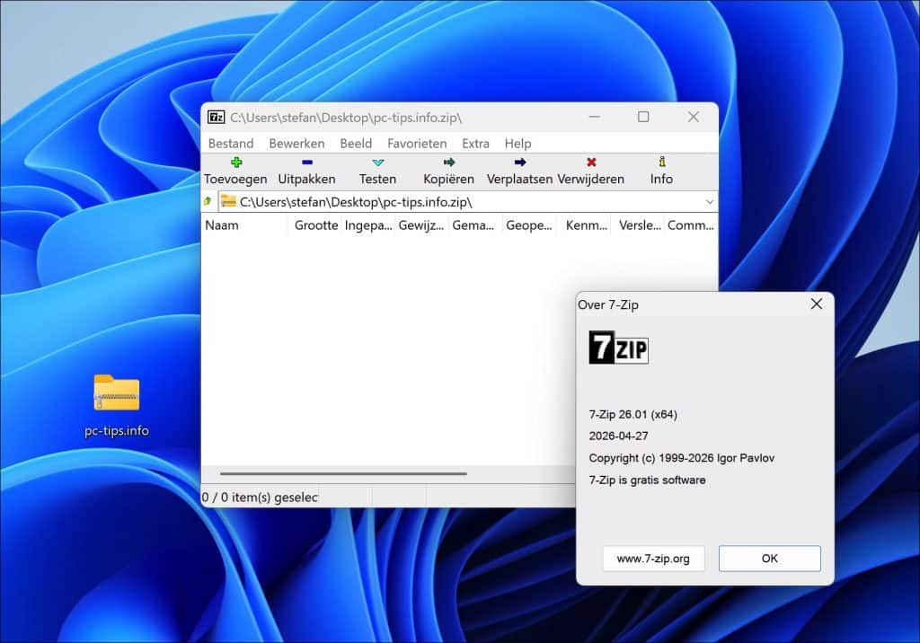Open the Favorieten menu
This screenshot has width=920, height=643.
[417, 143]
